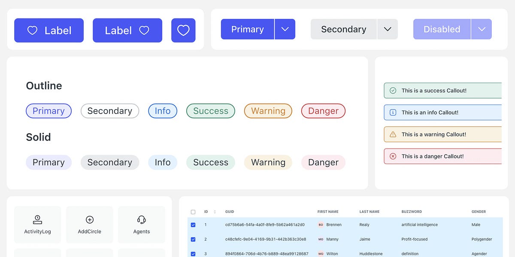
Task: Click last name cell Huddlestone
Action: coord(372,254)
